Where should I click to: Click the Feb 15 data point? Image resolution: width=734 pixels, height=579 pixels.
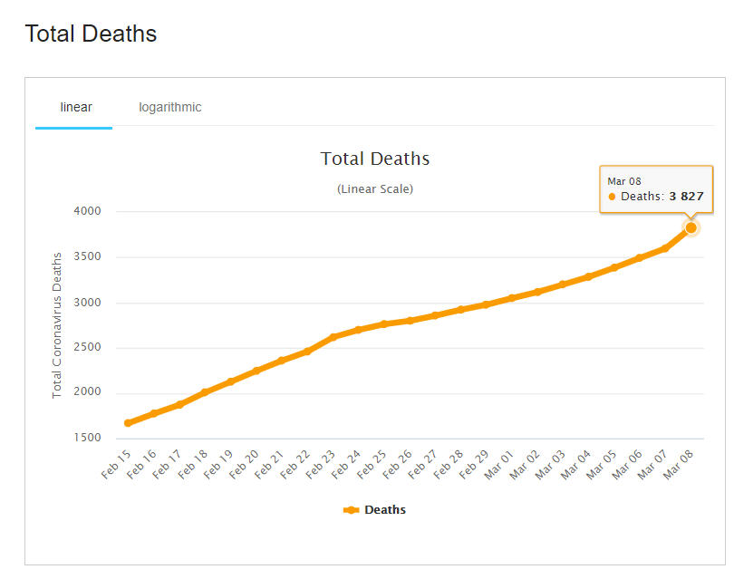point(128,423)
